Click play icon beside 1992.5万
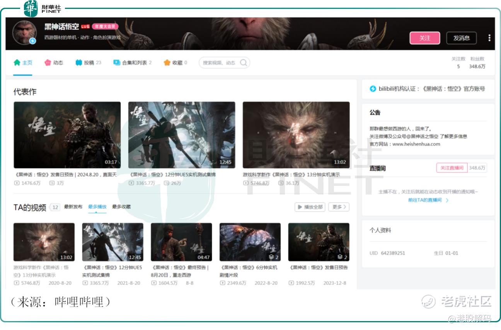Viewport: 501px width, 330px height. 291,283
